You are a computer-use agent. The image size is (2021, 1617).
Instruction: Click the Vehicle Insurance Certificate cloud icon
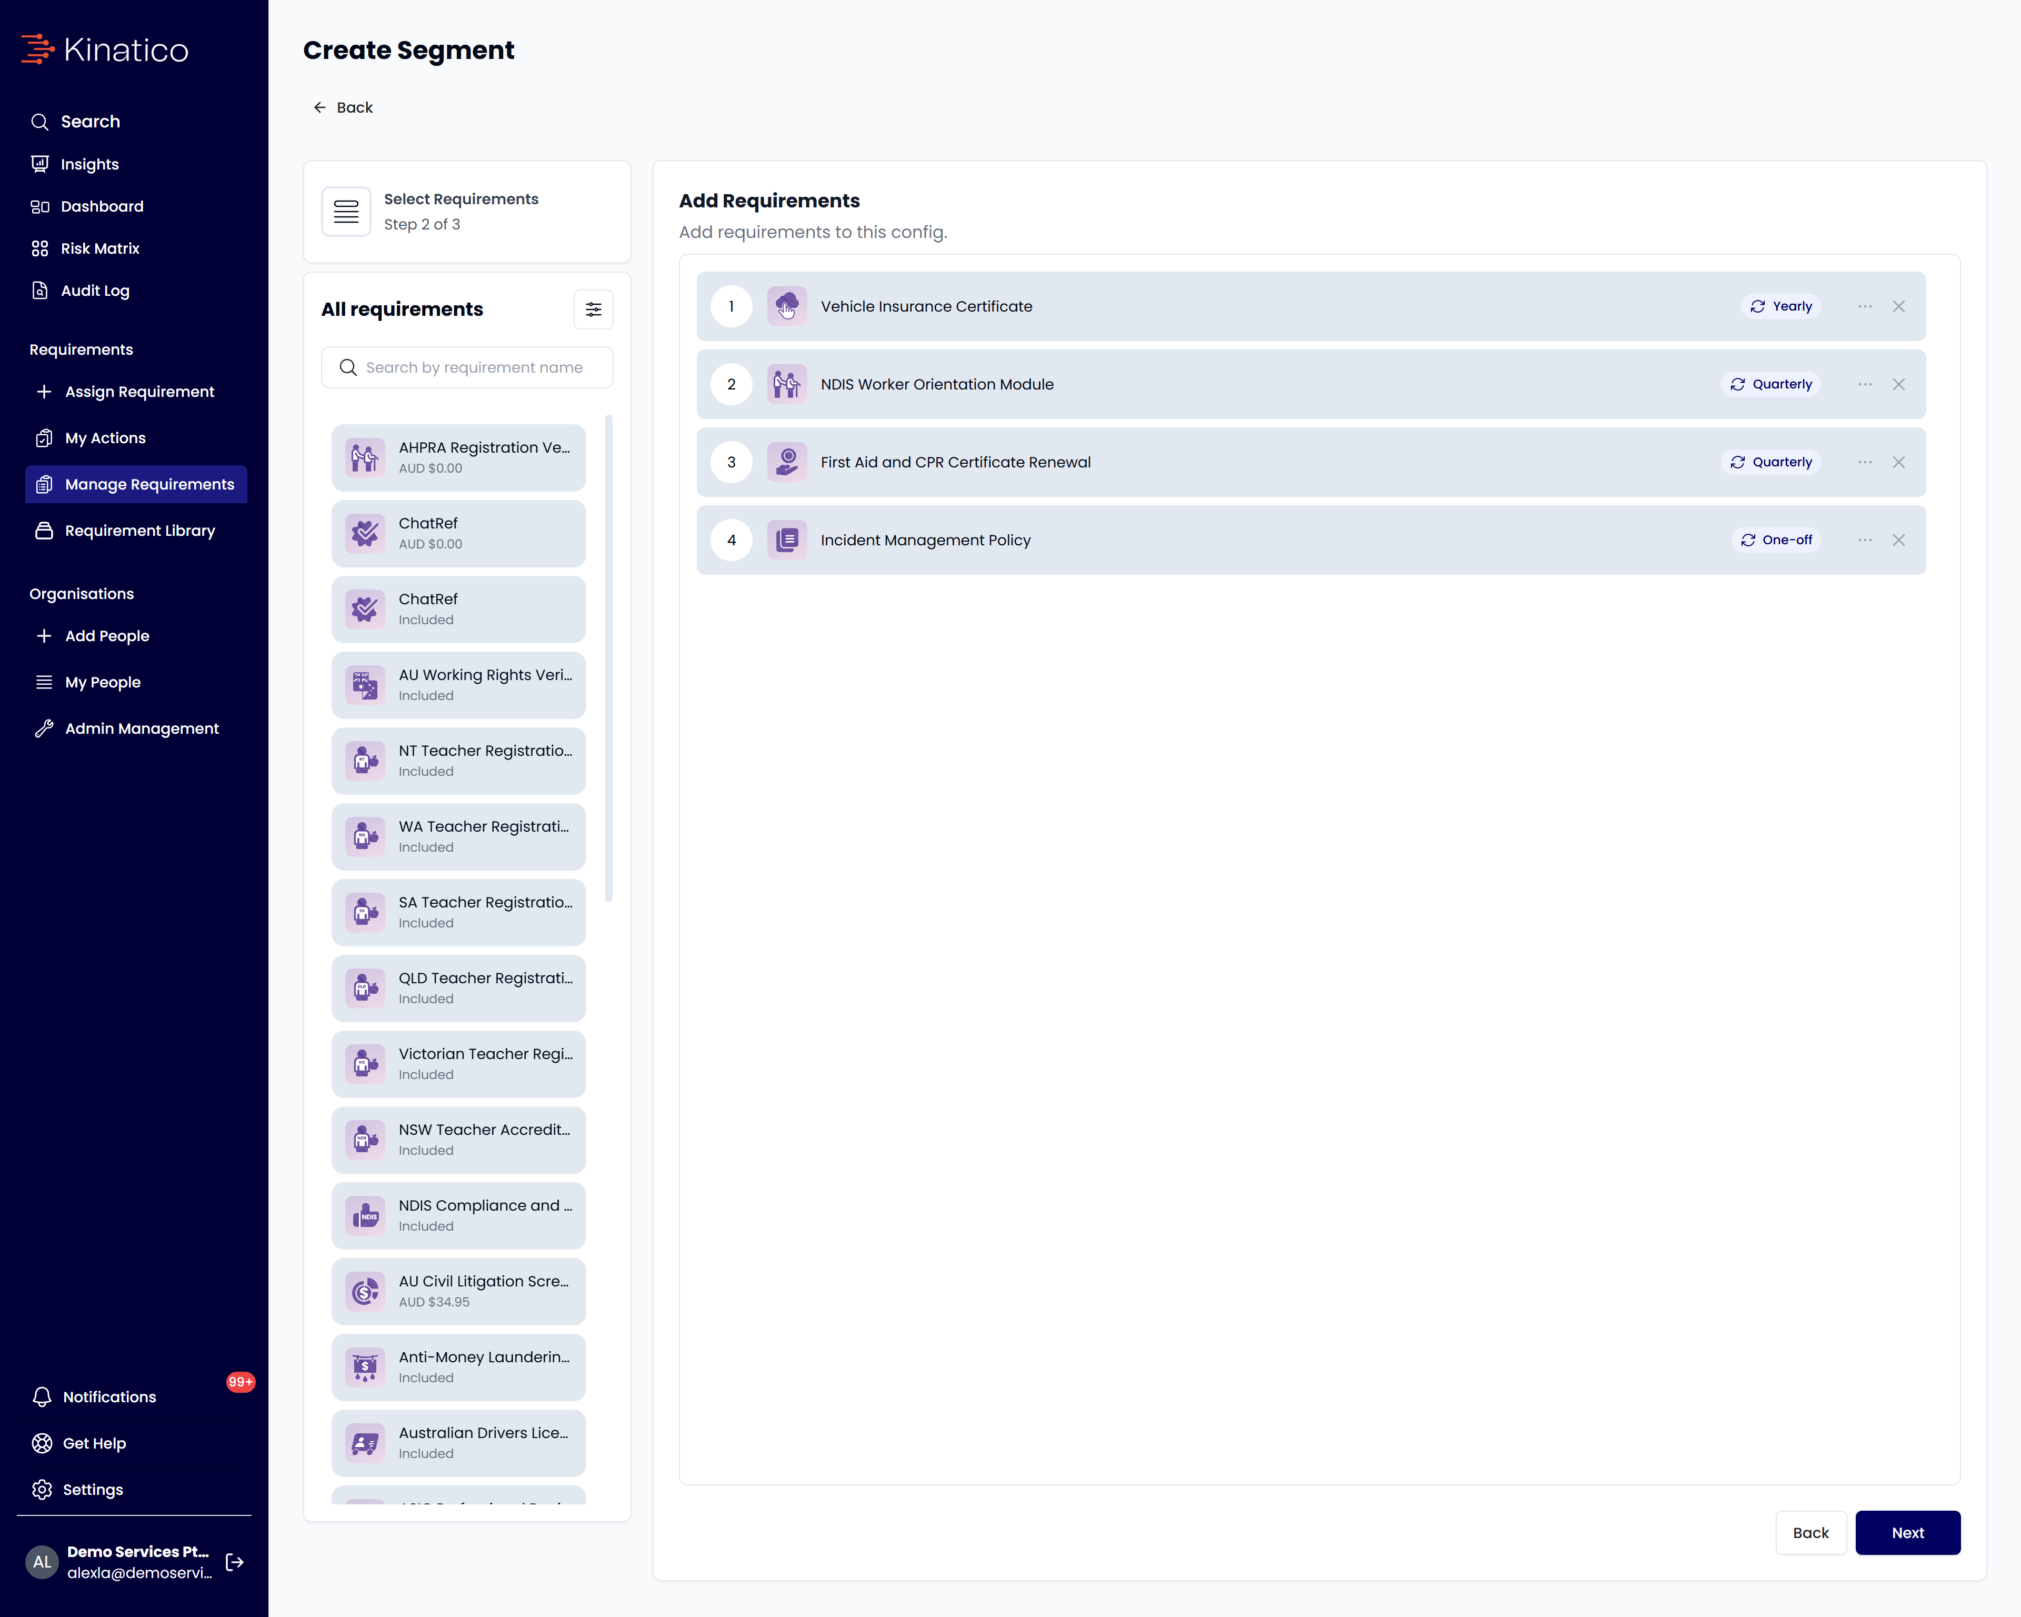pos(786,306)
